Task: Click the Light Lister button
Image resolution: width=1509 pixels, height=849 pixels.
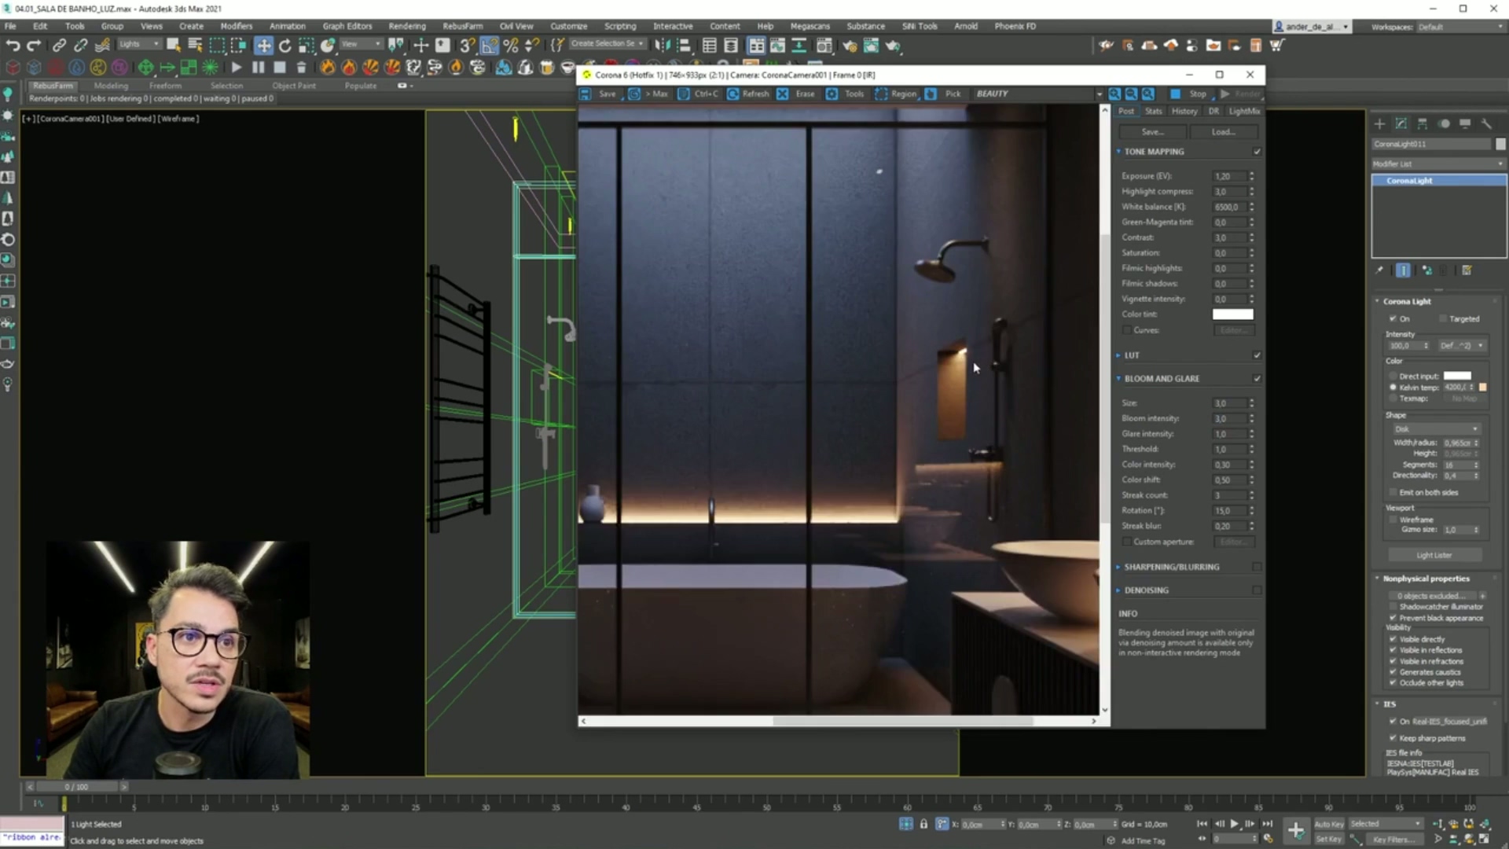Action: 1434,555
